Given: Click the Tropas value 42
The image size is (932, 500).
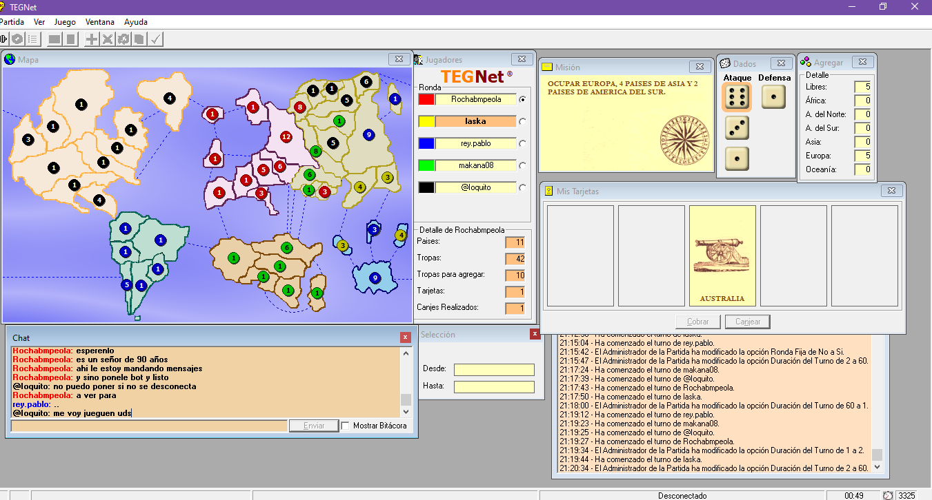Looking at the screenshot, I should coord(515,259).
